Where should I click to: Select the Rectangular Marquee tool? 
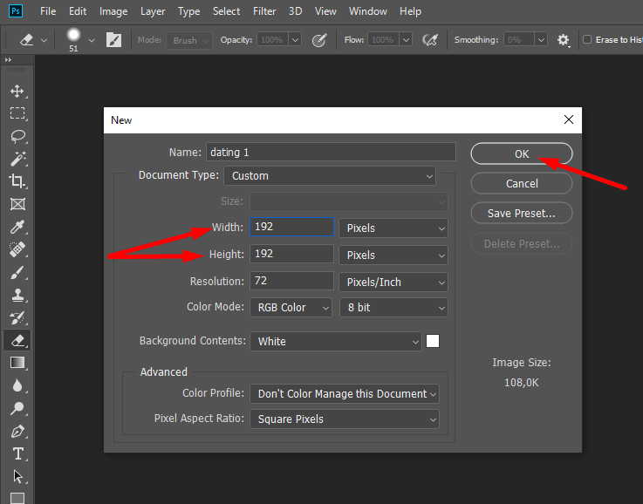coord(17,113)
